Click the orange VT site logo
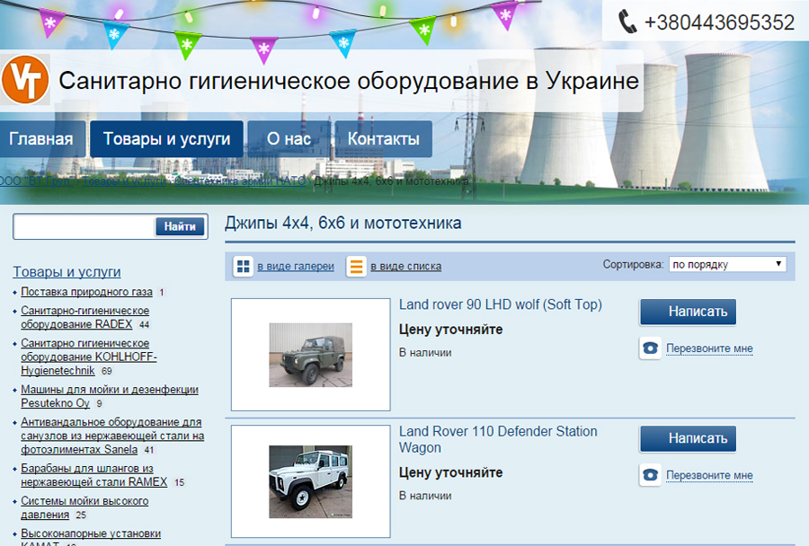Screen dimensions: 809x546 (24, 80)
